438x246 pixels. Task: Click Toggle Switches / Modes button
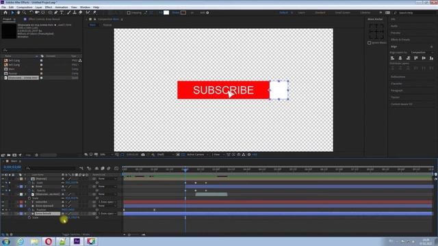pos(76,234)
